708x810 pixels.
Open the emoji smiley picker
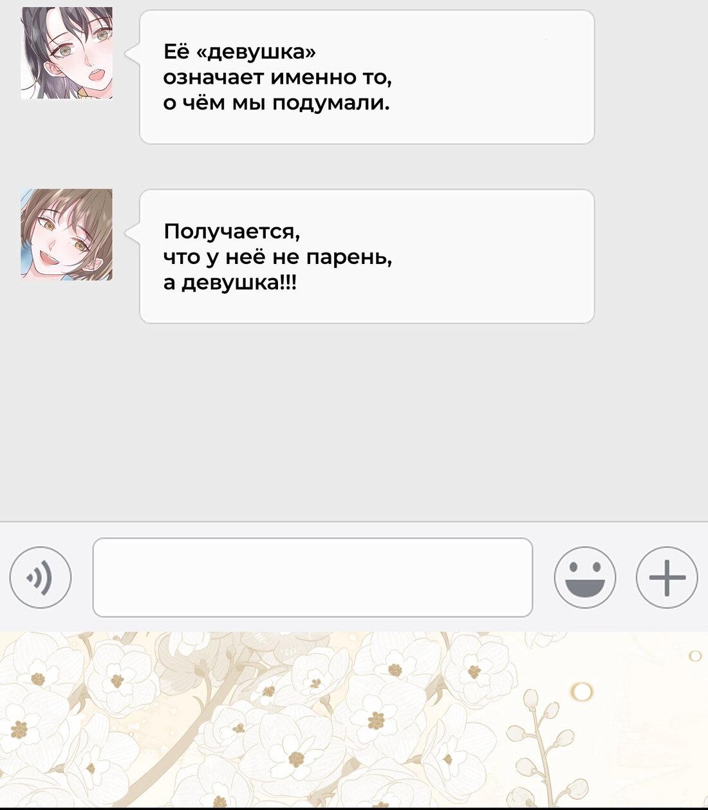pos(585,578)
